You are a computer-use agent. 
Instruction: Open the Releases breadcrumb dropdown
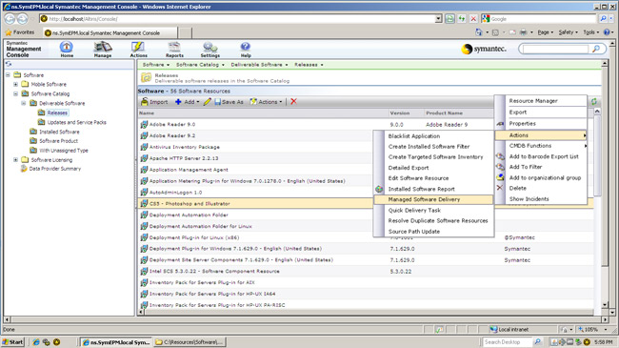click(x=309, y=65)
